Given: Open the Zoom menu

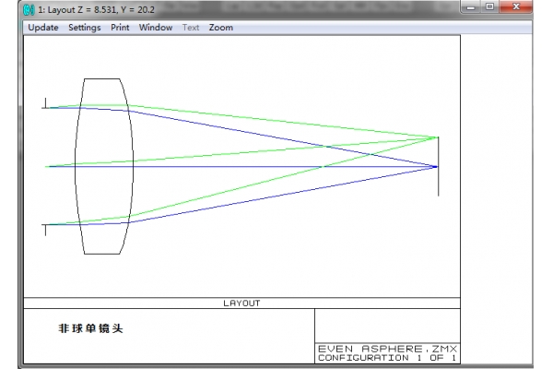Looking at the screenshot, I should 221,28.
